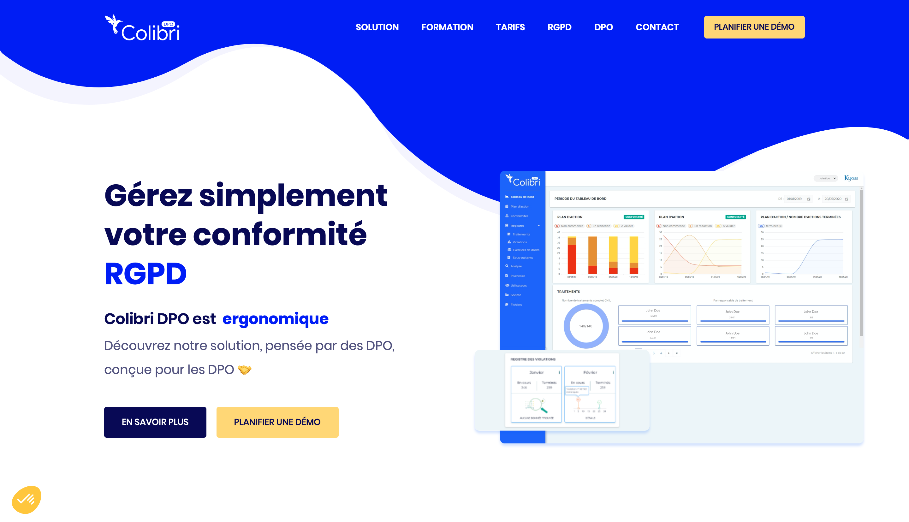The width and height of the screenshot is (909, 522).
Task: Click the EN SAVOIR PLUS button
Action: point(155,421)
